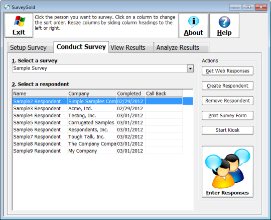Click Print Survey Form button
Viewport: 271px width, 220px height.
tap(227, 115)
